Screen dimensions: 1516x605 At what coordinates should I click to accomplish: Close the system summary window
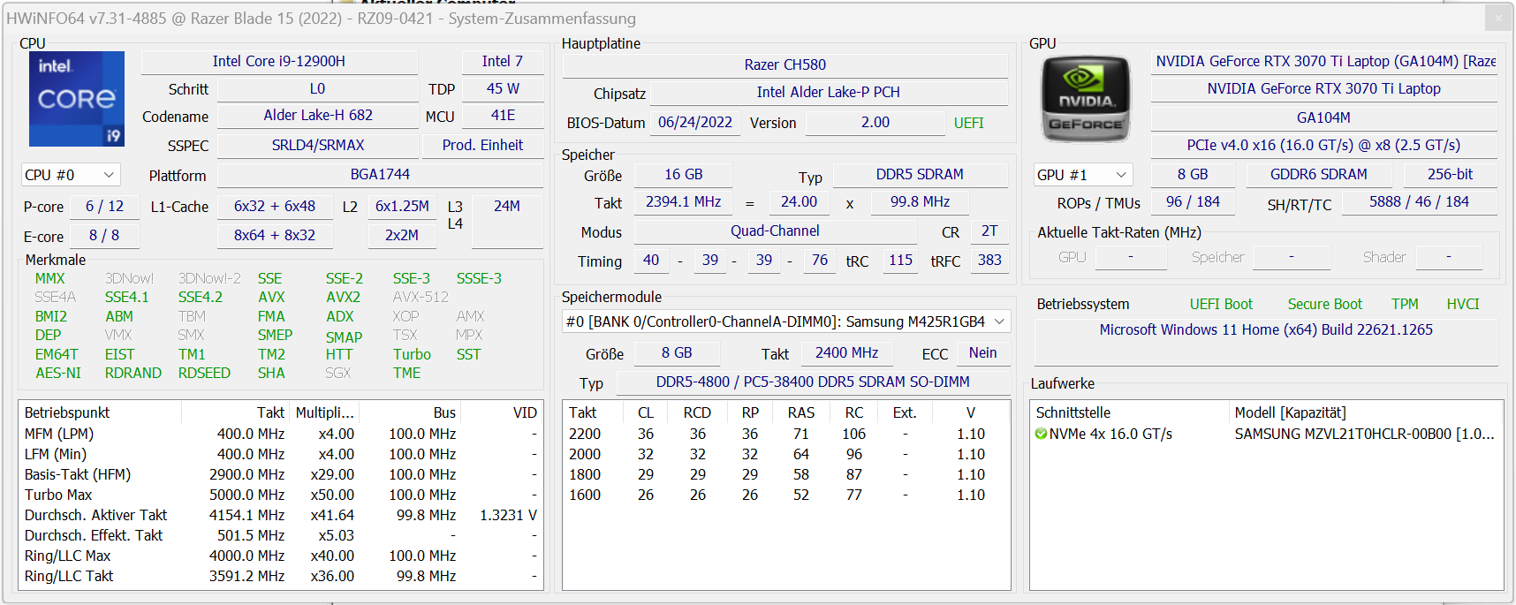point(1497,18)
